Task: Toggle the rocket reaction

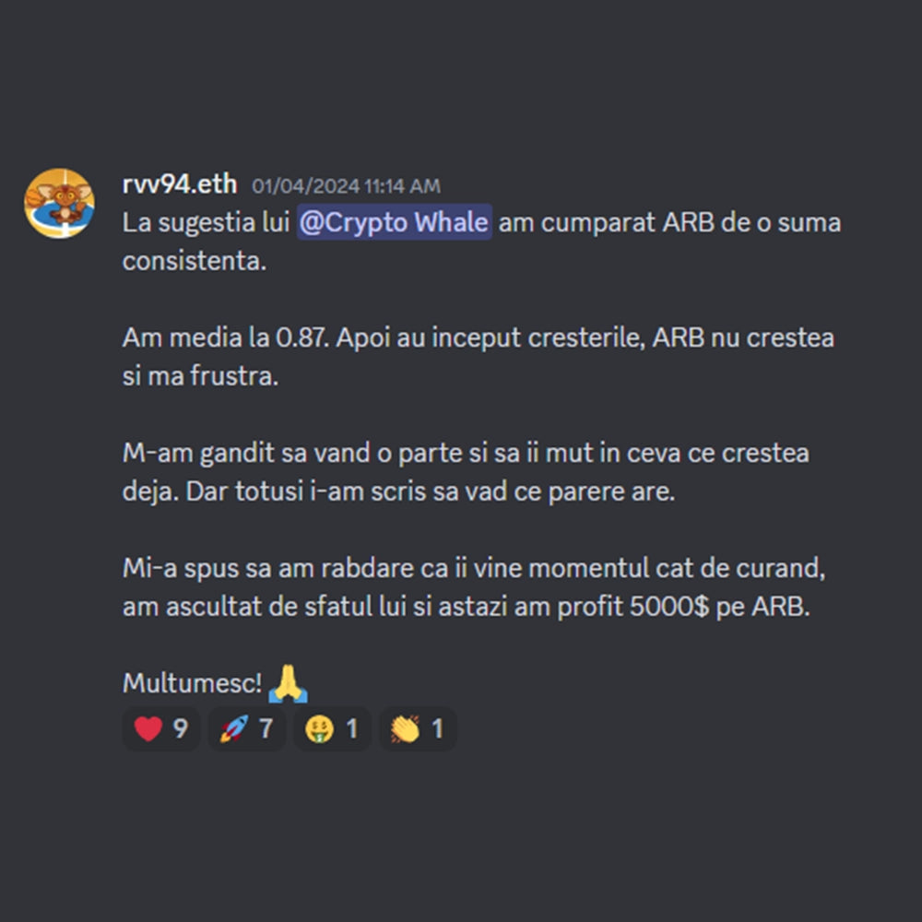Action: tap(247, 729)
